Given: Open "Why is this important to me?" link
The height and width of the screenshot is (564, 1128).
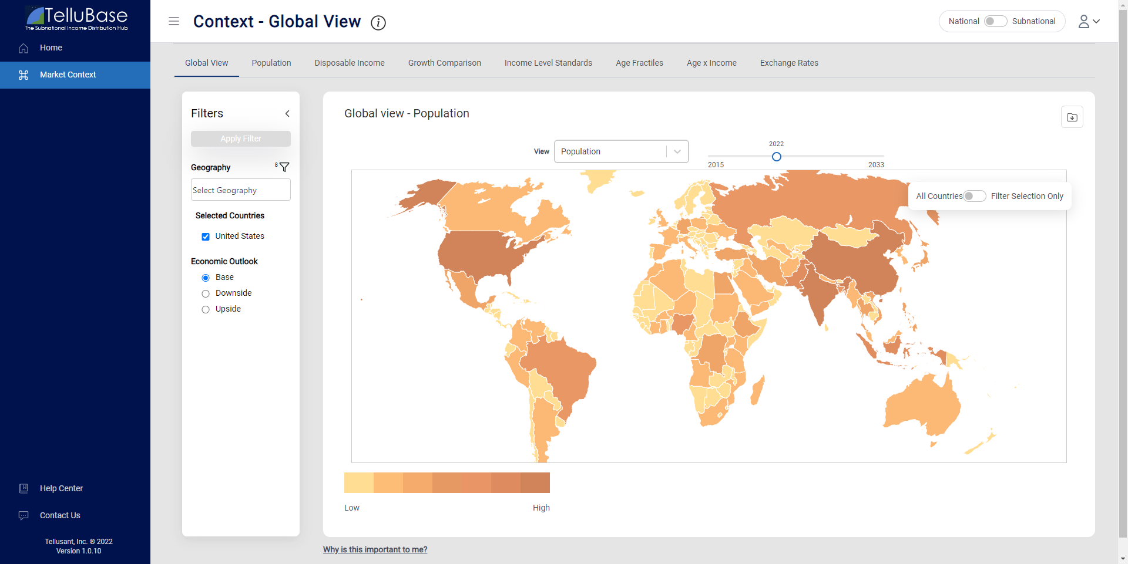Looking at the screenshot, I should pyautogui.click(x=375, y=549).
